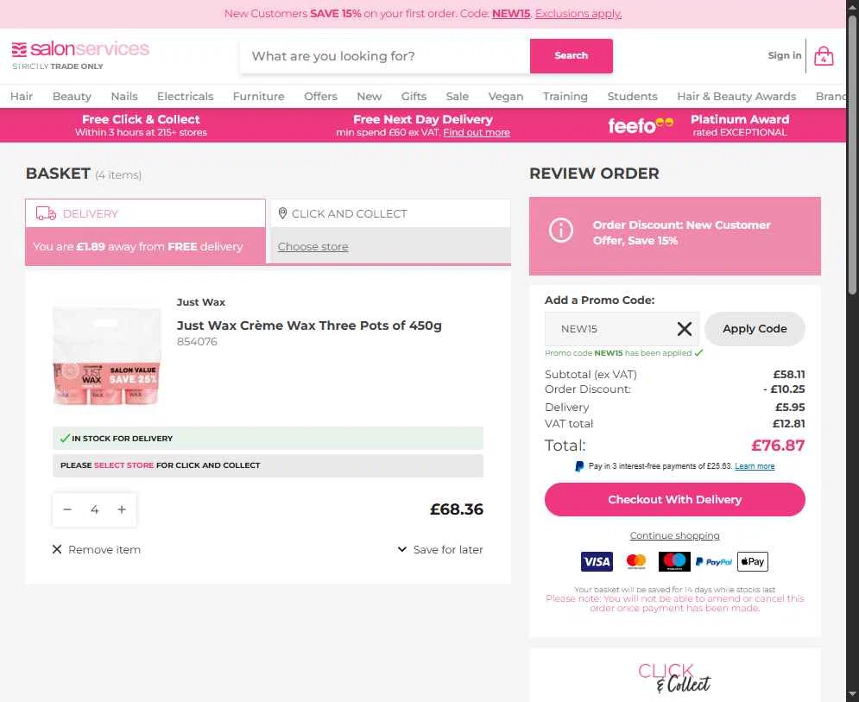Open the Electricals menu
This screenshot has height=702, width=859.
click(185, 97)
